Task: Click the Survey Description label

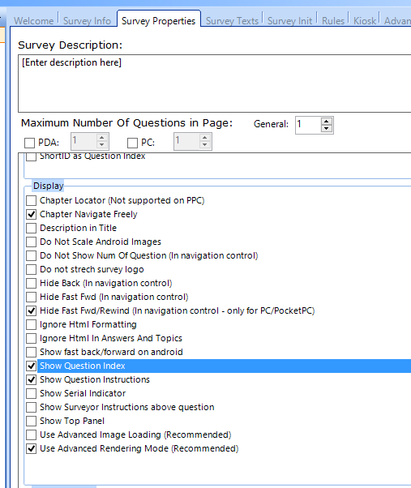Action: [70, 45]
